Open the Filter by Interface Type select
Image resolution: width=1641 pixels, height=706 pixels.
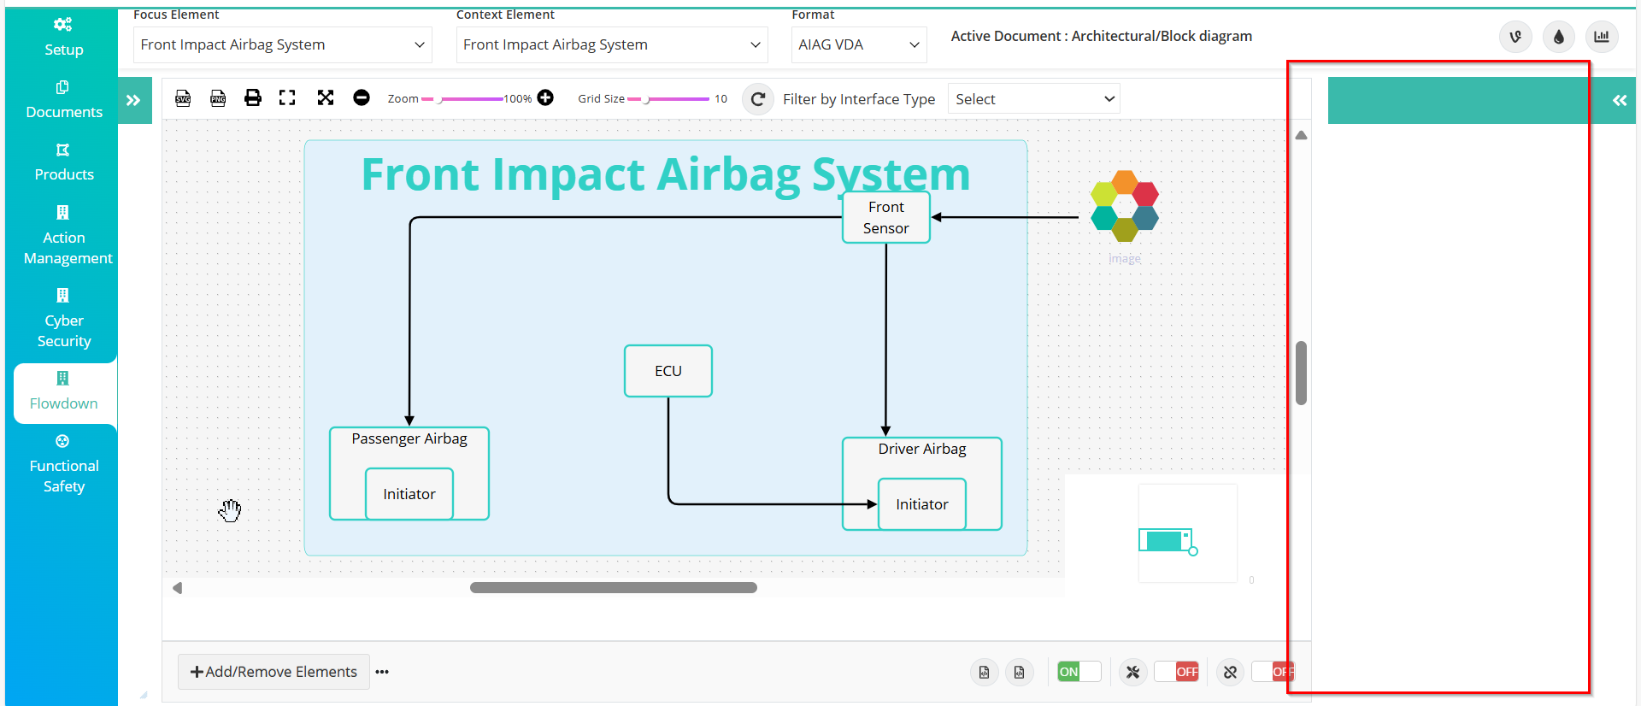(1034, 99)
